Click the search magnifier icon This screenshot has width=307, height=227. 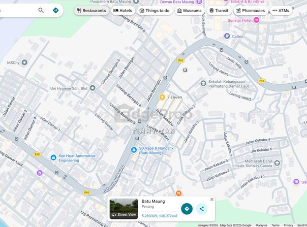click(41, 10)
